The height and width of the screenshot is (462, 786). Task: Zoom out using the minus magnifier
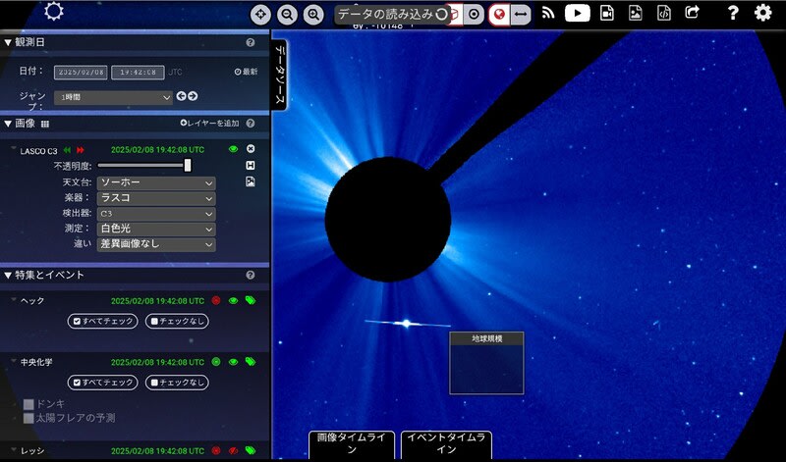(x=287, y=15)
